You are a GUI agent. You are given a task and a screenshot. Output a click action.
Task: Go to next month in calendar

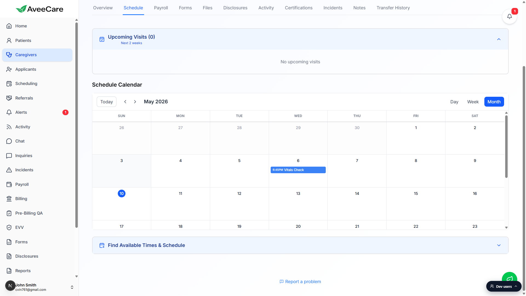[x=135, y=102]
